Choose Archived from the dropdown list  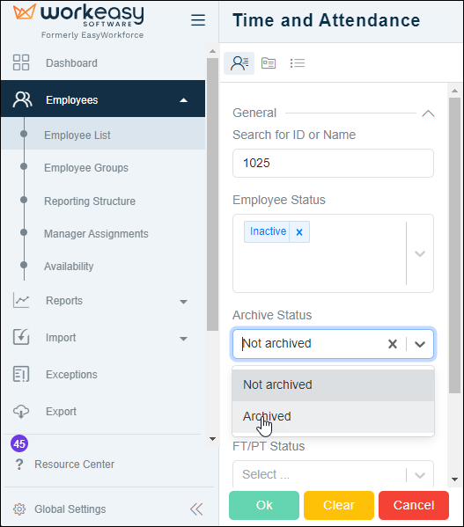coord(333,416)
